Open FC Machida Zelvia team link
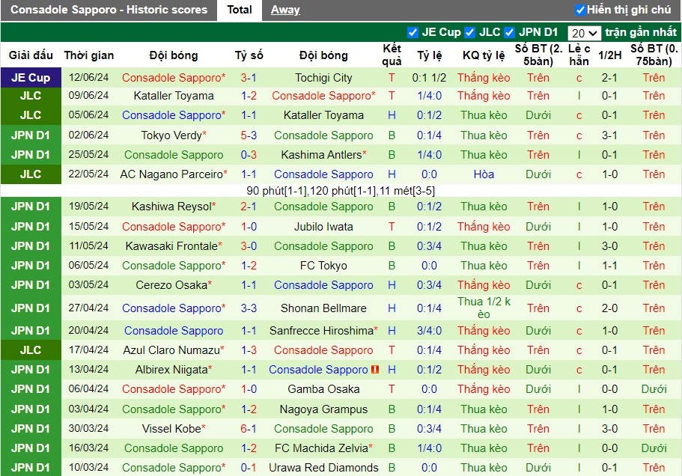Image resolution: width=682 pixels, height=476 pixels. tap(321, 448)
